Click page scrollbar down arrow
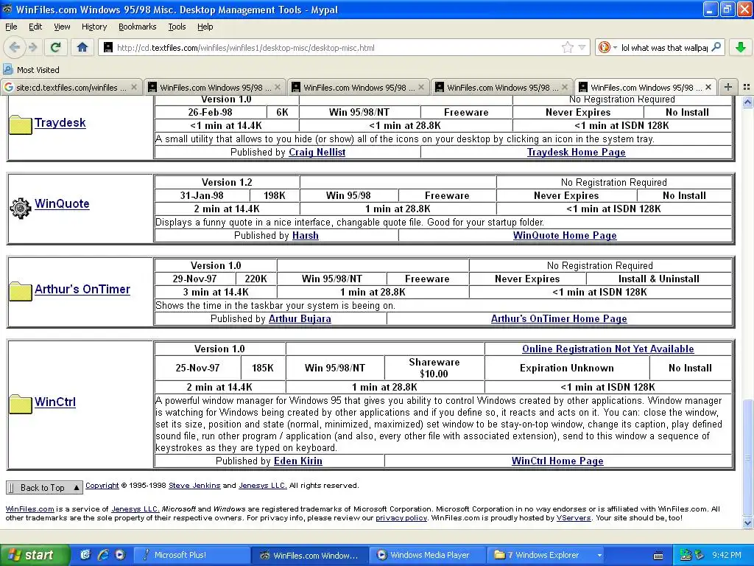 [x=747, y=523]
